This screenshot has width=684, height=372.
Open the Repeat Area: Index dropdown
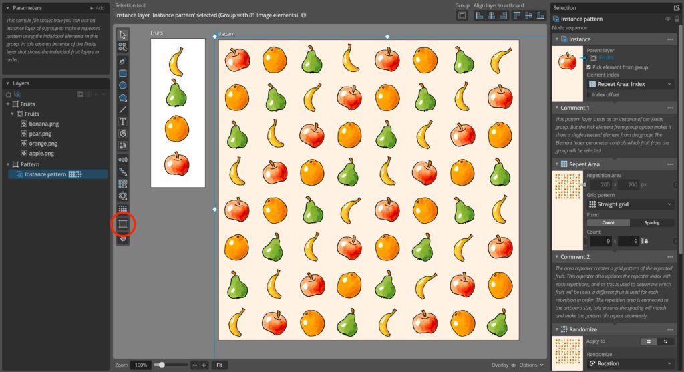(631, 84)
